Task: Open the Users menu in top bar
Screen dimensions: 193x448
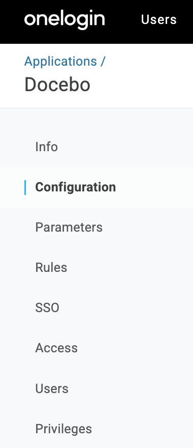Action: 159,20
